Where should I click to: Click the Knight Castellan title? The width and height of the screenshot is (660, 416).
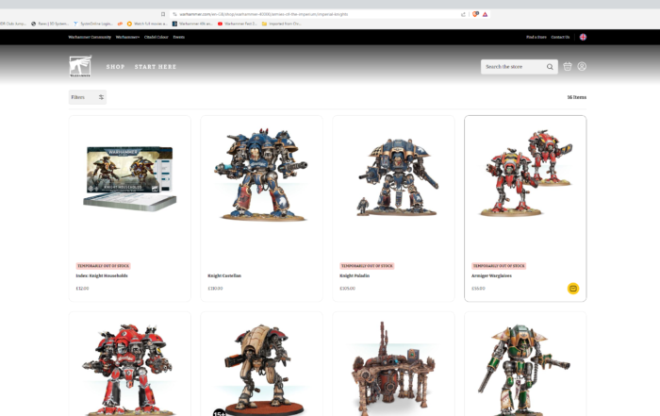point(224,275)
